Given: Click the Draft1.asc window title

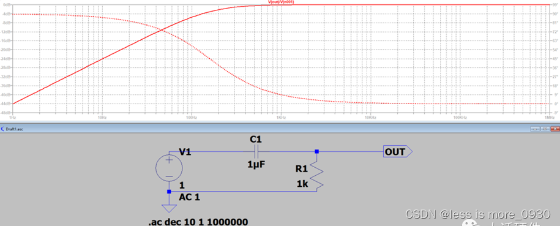Looking at the screenshot, I should pos(13,129).
